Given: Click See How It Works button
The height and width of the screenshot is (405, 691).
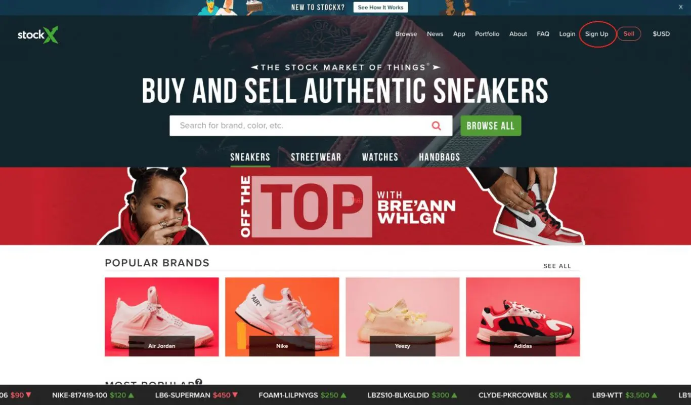Looking at the screenshot, I should click(x=381, y=8).
